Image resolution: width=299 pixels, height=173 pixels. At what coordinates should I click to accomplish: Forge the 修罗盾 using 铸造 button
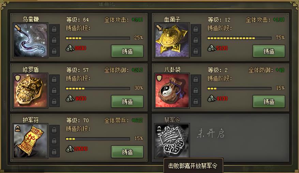click(x=127, y=101)
